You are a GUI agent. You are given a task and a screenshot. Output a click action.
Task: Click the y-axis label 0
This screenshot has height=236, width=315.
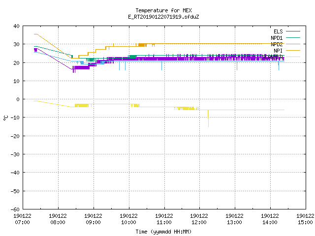[18, 99]
